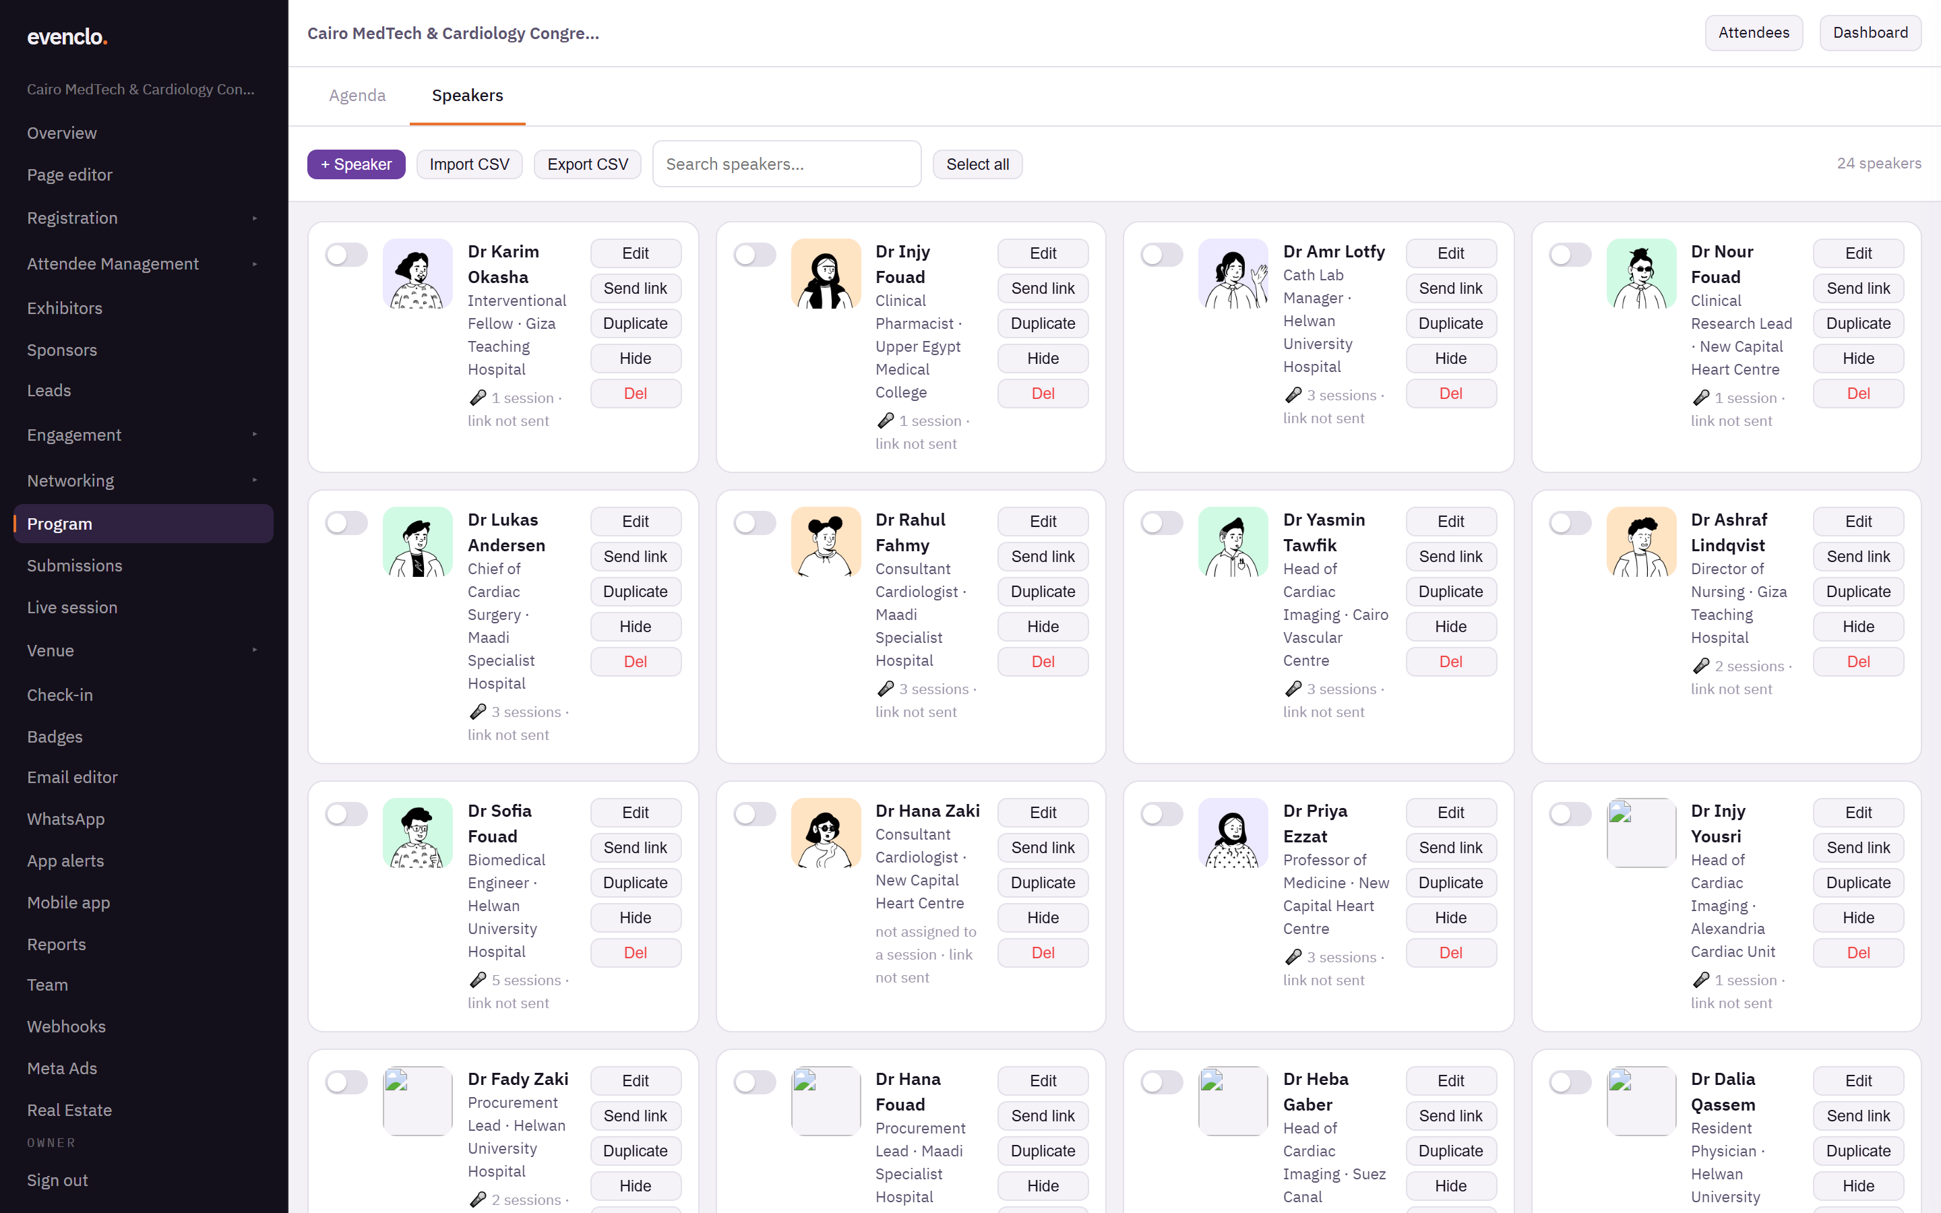This screenshot has height=1213, width=1941.
Task: Click Dr Yasmin Tawfik's avatar image
Action: pos(1233,542)
